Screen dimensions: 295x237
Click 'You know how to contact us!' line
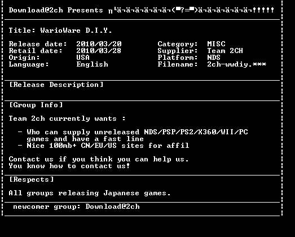click(69, 166)
